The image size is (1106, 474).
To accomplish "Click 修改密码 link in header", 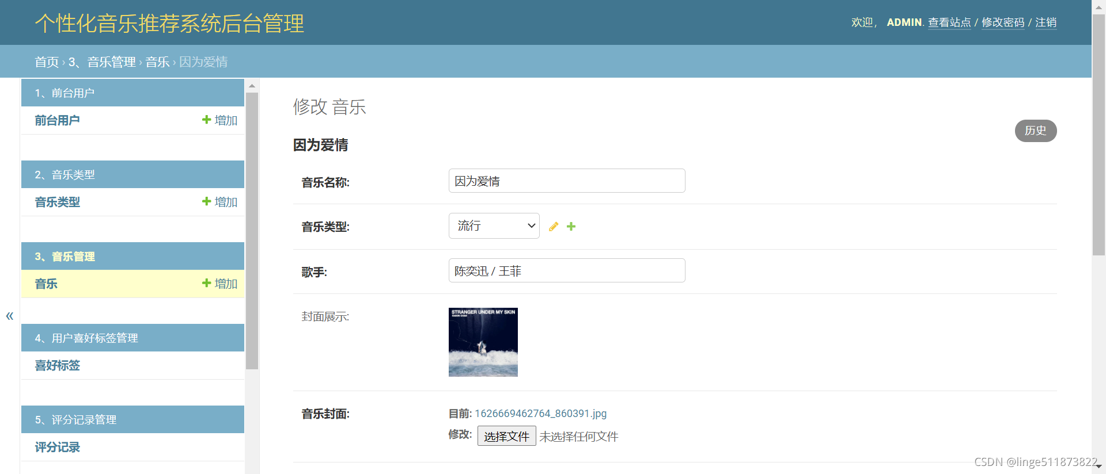I will [1003, 22].
